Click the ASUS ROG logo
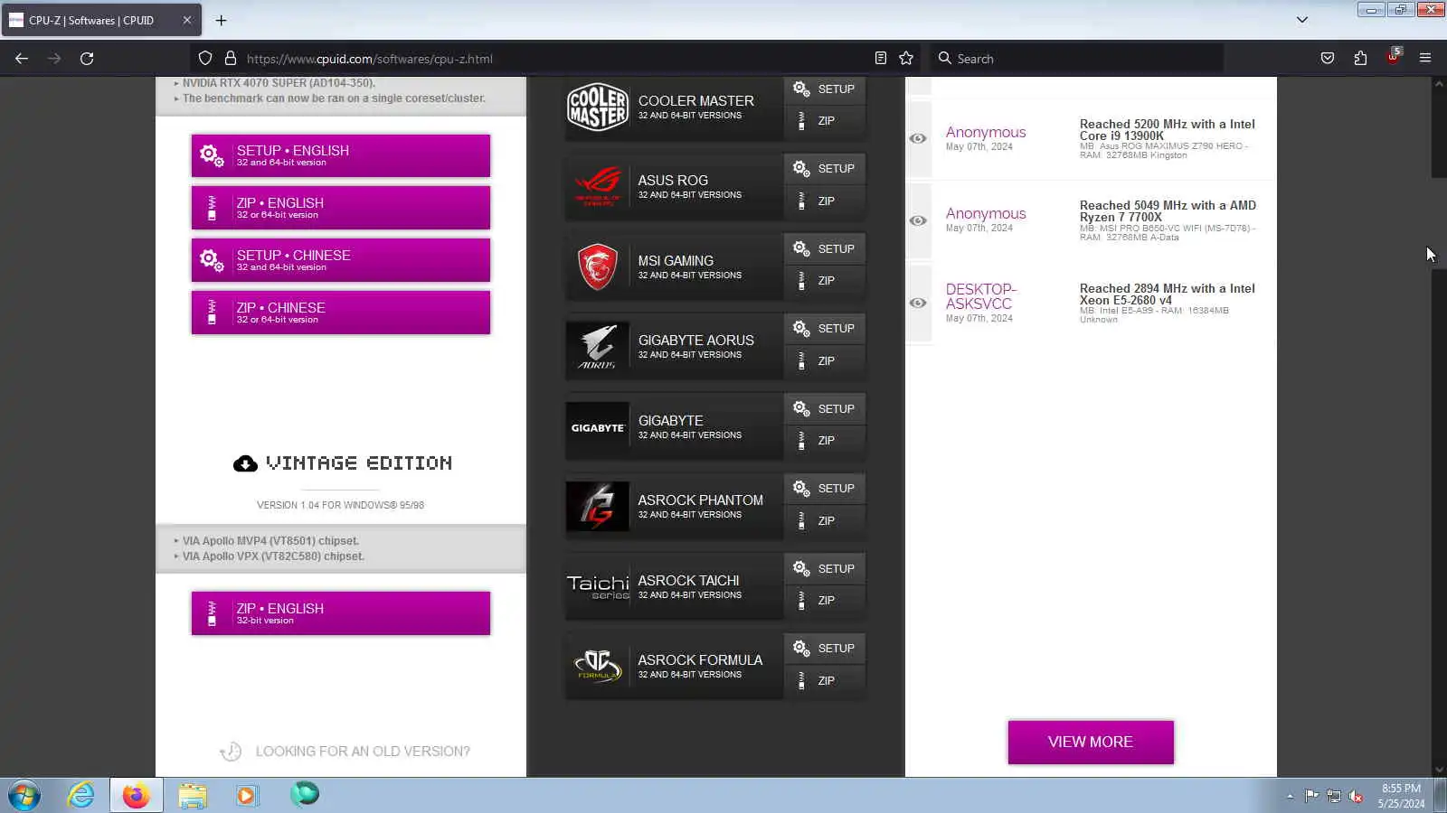The width and height of the screenshot is (1447, 813). pos(598,187)
